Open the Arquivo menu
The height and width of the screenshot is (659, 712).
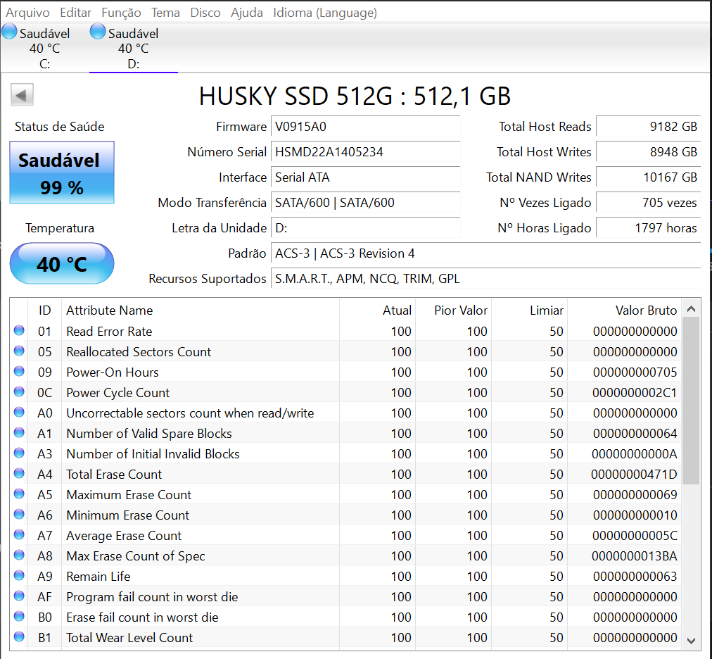[27, 13]
